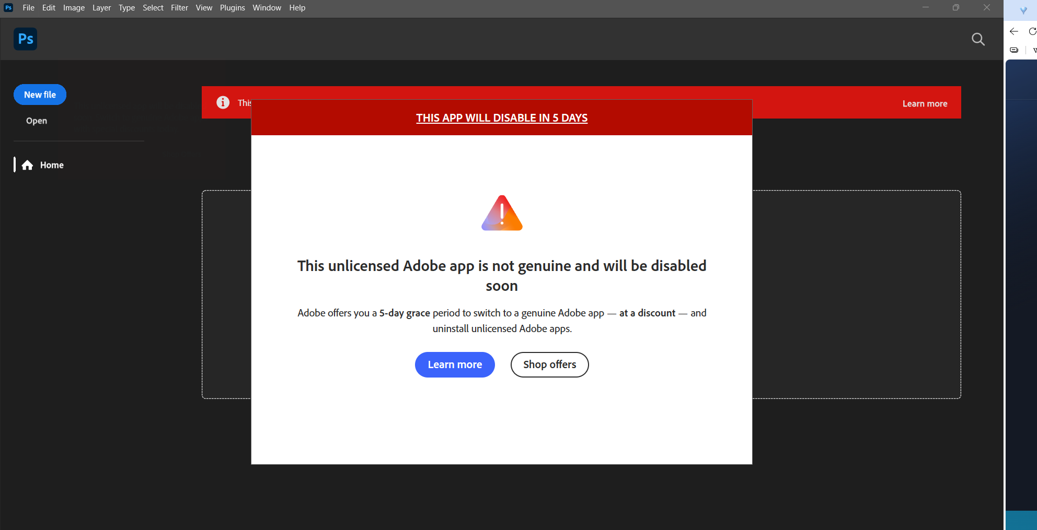The width and height of the screenshot is (1037, 530).
Task: Open the Window menu
Action: [267, 8]
